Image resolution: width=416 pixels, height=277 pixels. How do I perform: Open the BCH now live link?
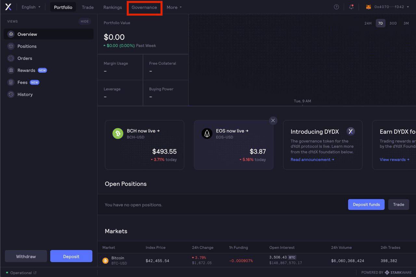coord(143,131)
